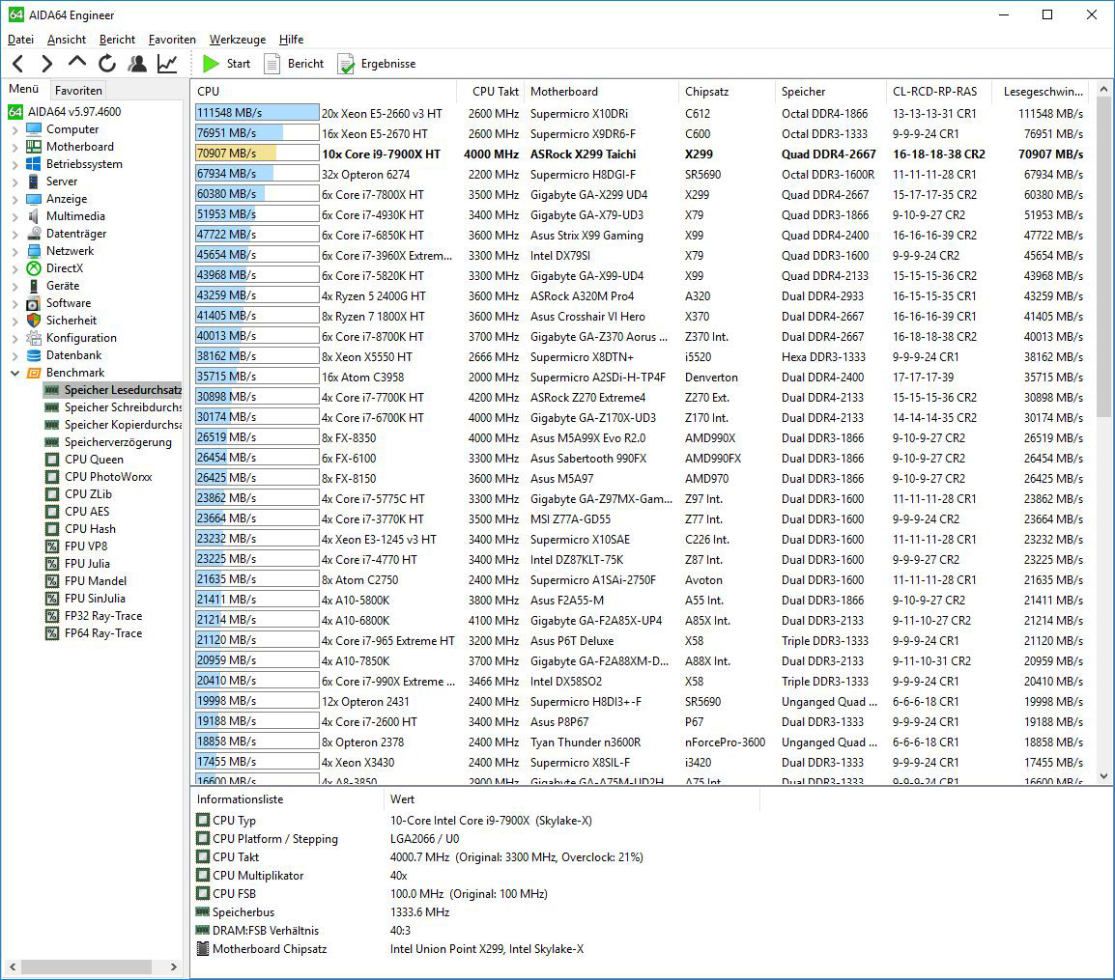
Task: Sort by CPU column header
Action: coord(325,92)
